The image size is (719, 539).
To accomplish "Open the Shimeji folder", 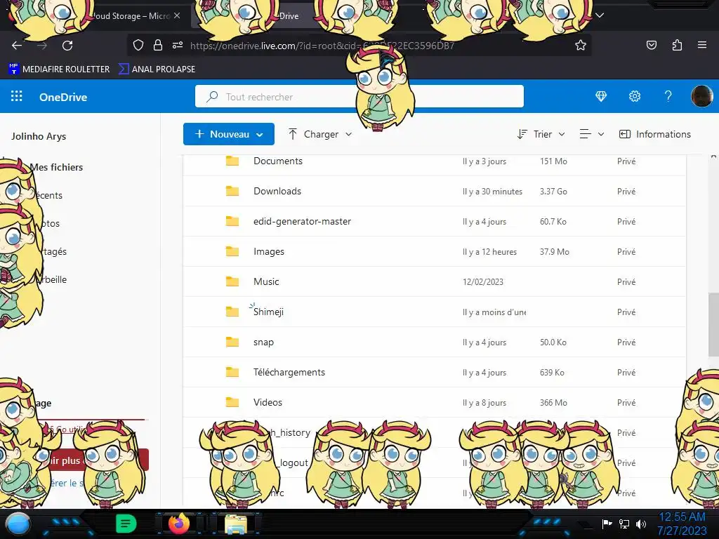I will point(268,312).
